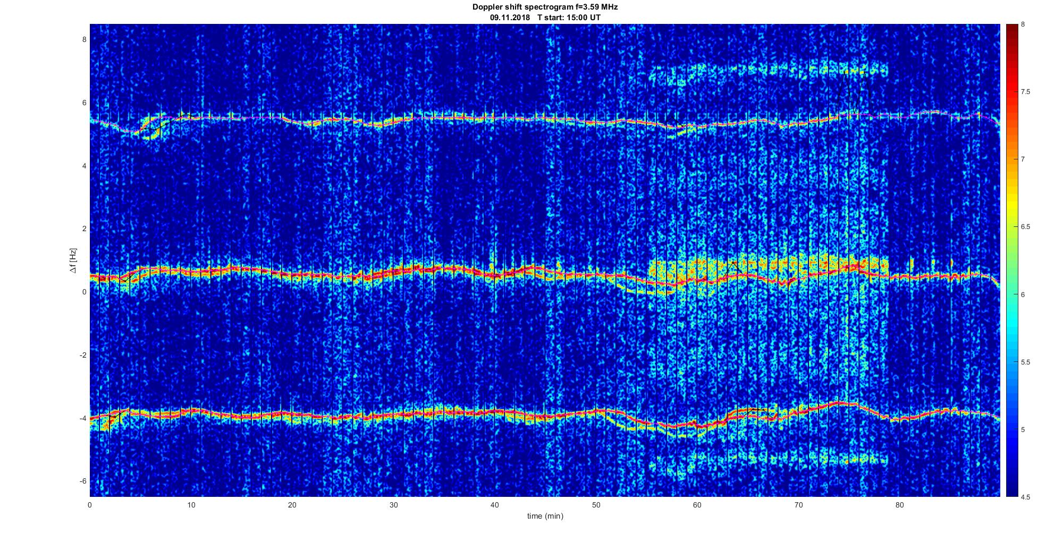Click the color scale bar beside the spectrogram
This screenshot has height=533, width=1063.
1011,260
